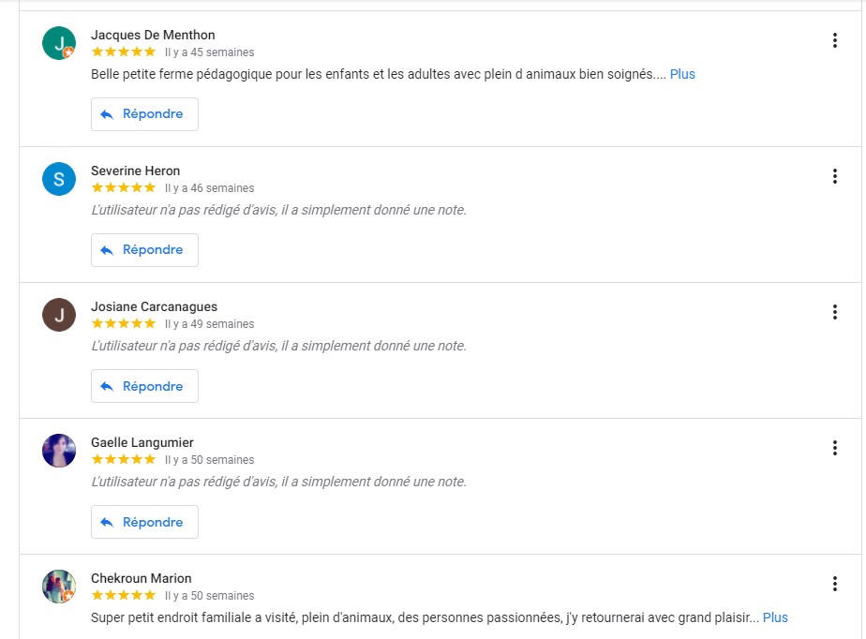Reply to Gaelle Langumier's rating
The image size is (866, 639).
tap(144, 522)
